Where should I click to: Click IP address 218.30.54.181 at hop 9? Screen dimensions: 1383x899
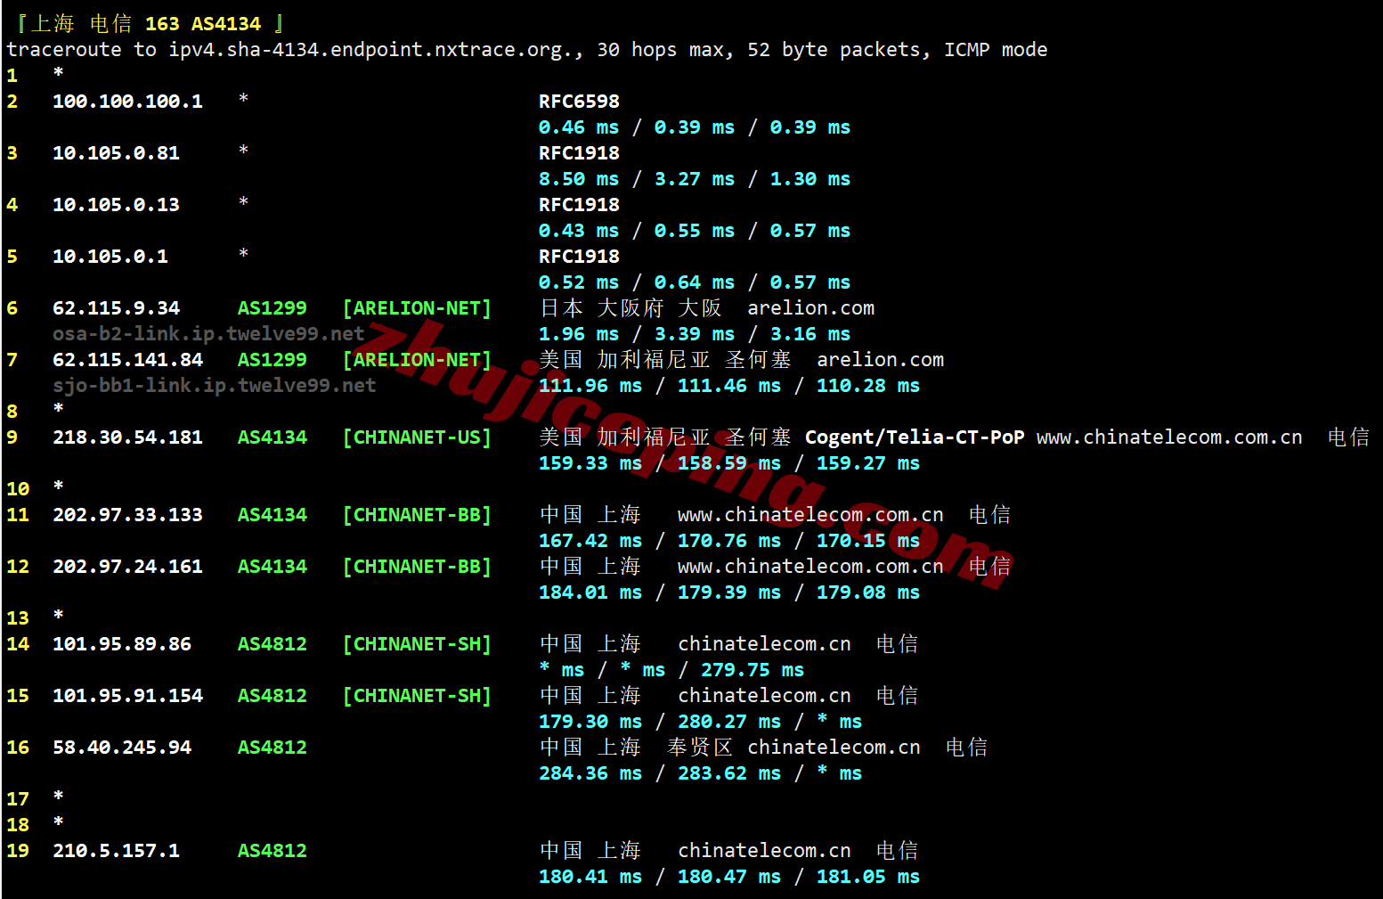[x=127, y=437]
